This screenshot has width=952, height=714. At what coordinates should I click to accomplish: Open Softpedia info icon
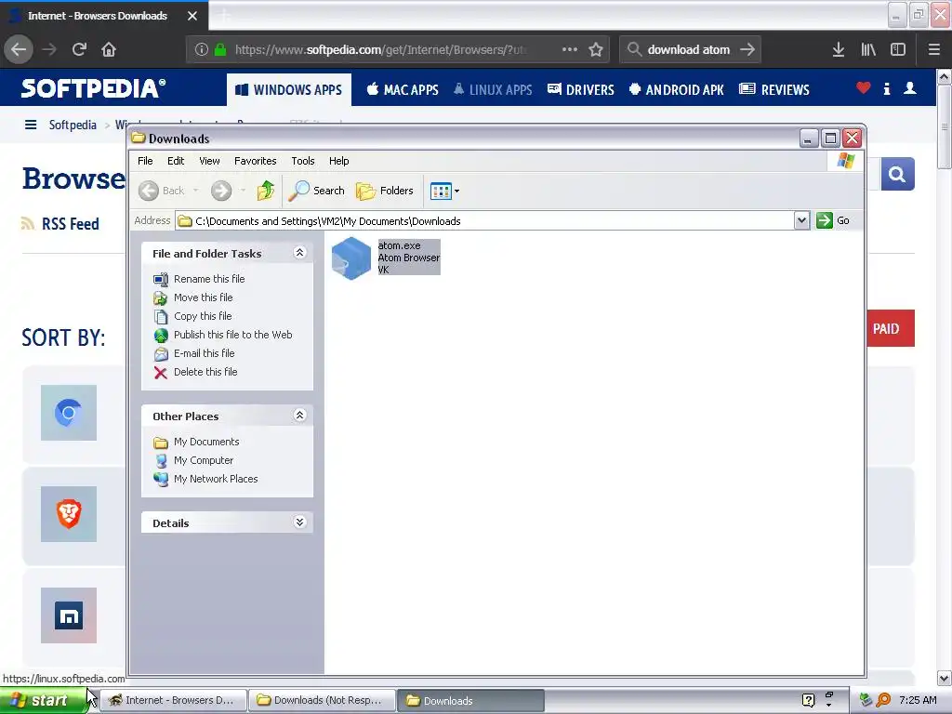click(x=887, y=88)
